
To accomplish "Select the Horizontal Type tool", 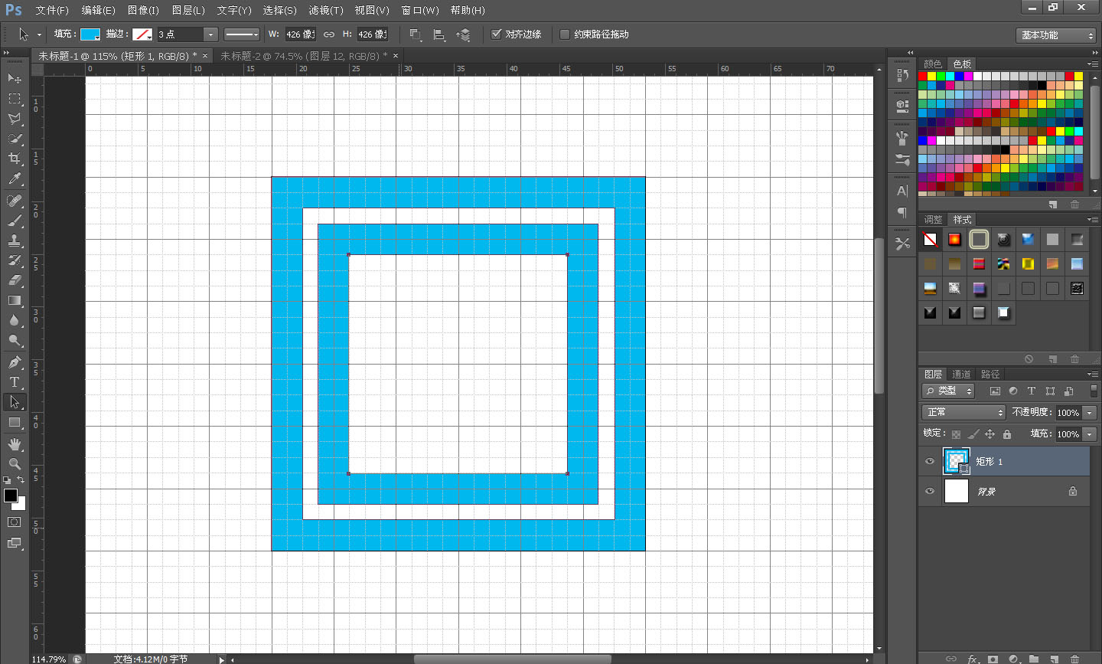I will [x=15, y=382].
